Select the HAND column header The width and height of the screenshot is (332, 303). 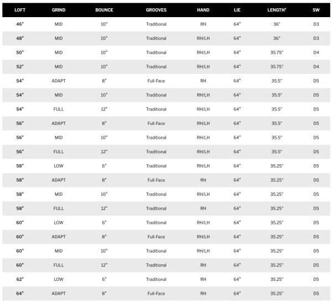pyautogui.click(x=203, y=10)
